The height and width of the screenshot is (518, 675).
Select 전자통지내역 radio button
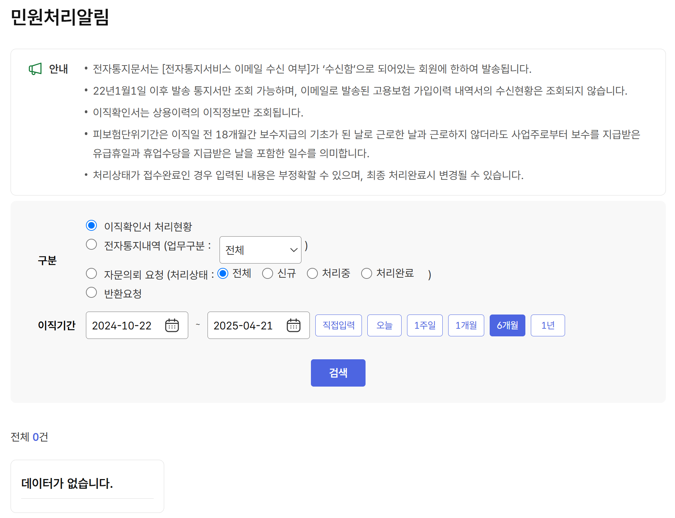click(91, 244)
